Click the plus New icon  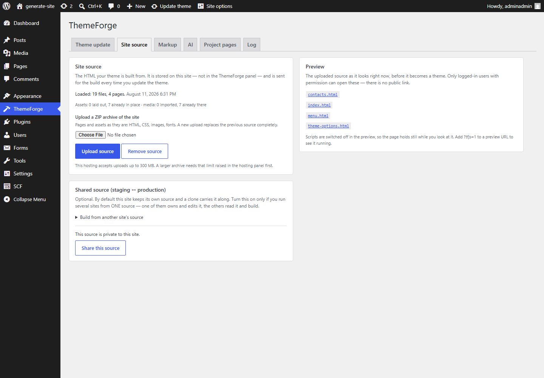[130, 6]
